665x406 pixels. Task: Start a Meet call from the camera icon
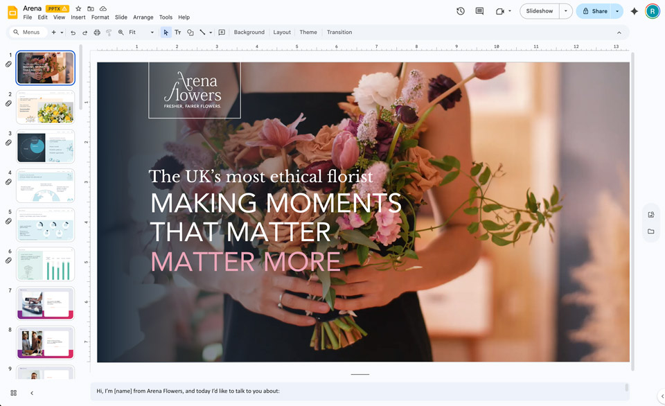pyautogui.click(x=500, y=11)
